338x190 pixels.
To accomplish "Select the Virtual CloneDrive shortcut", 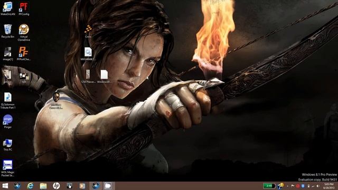I will [24, 32].
